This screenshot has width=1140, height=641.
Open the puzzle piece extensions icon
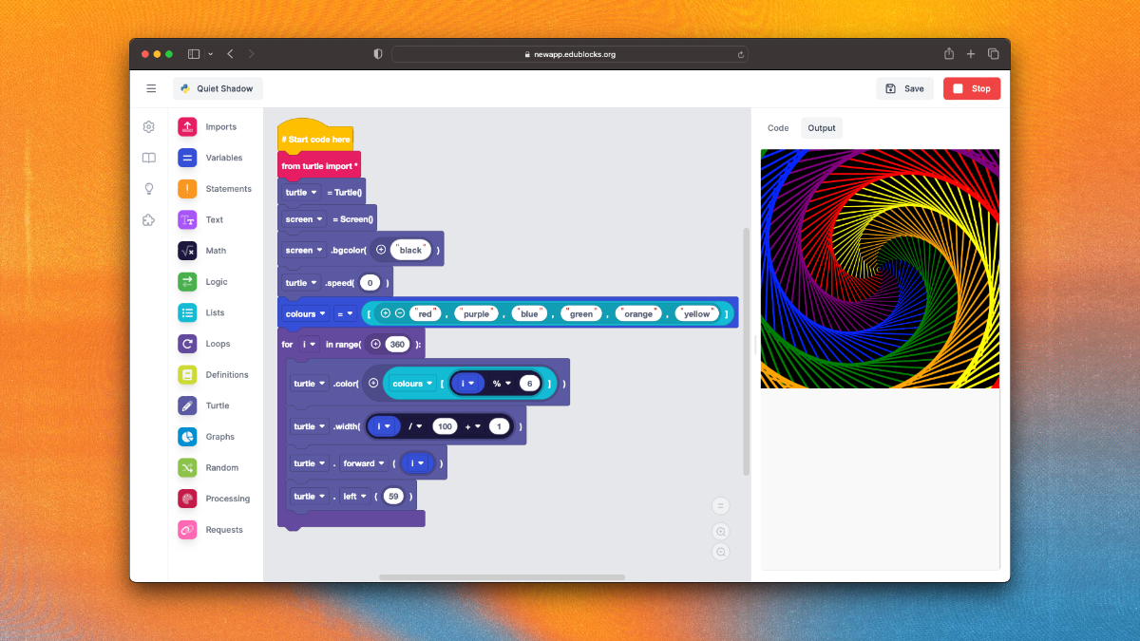pyautogui.click(x=149, y=220)
